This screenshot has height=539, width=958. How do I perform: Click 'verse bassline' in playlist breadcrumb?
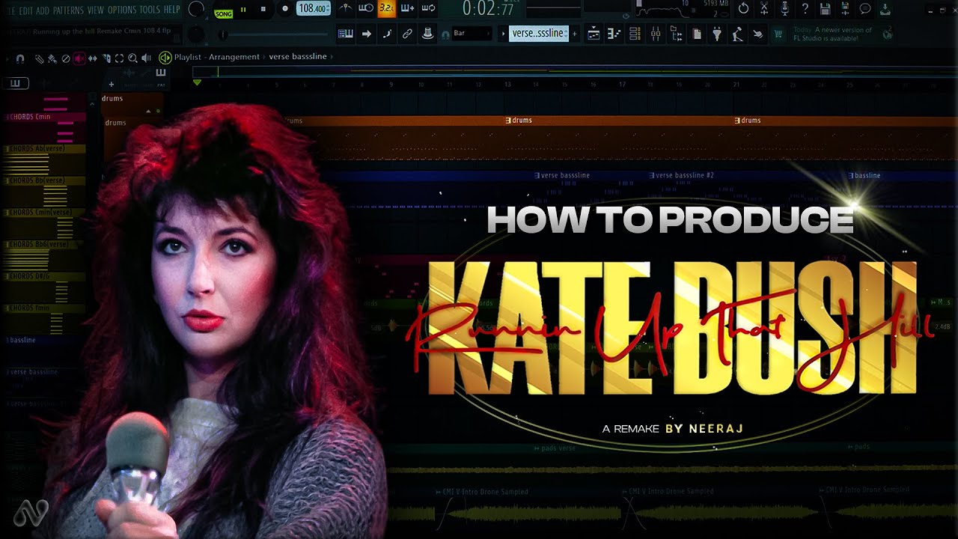pos(298,57)
